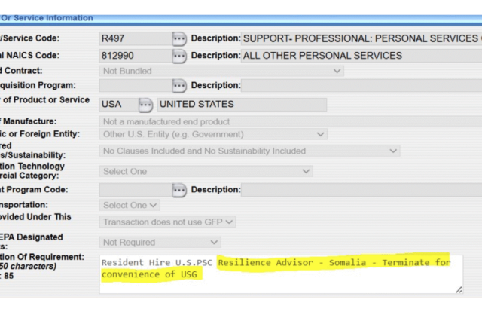Click the 'Or Service Information' section header
The image size is (482, 321).
(47, 18)
